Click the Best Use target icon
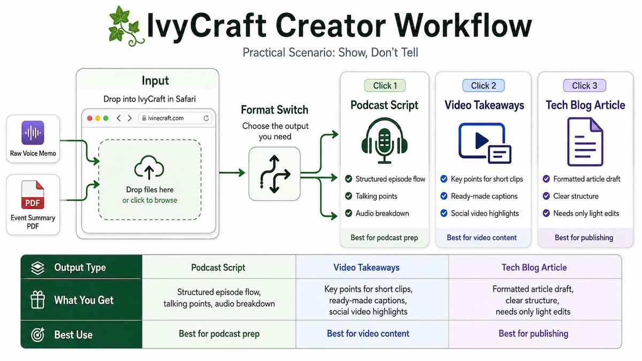This screenshot has height=361, width=642. (37, 335)
